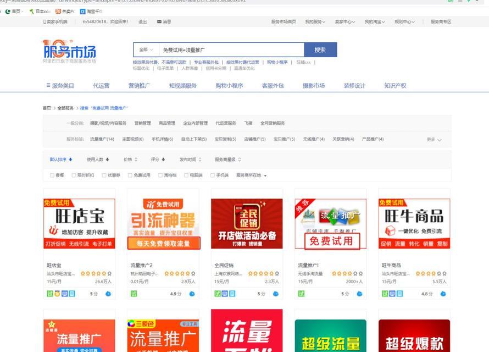Image resolution: width=489 pixels, height=352 pixels.
Task: Expand the 我的服务 dropdown menu
Action: point(315,21)
